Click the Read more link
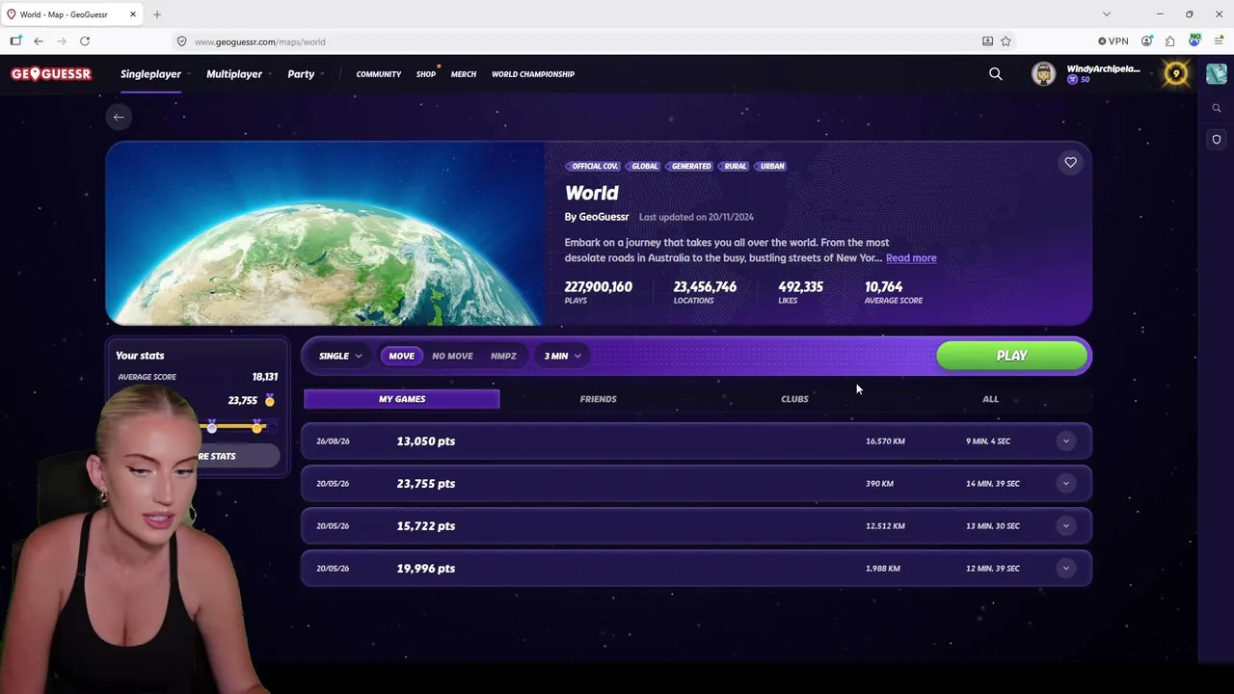 tap(911, 258)
